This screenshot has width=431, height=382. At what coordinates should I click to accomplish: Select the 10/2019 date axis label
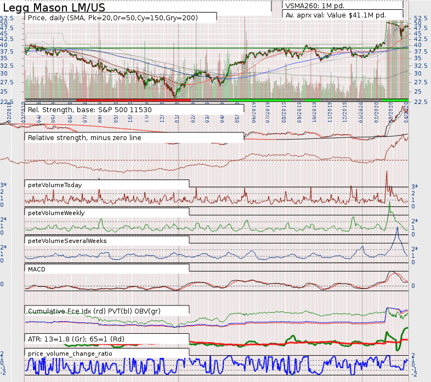coord(314,113)
